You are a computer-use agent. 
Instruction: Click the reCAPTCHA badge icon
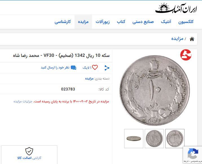[193, 154]
